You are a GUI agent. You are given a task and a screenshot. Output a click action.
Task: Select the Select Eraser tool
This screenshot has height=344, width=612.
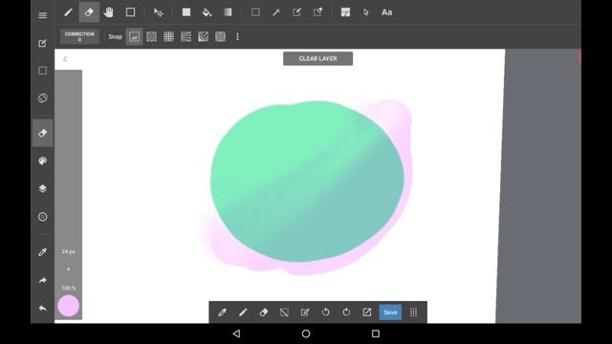(x=317, y=12)
